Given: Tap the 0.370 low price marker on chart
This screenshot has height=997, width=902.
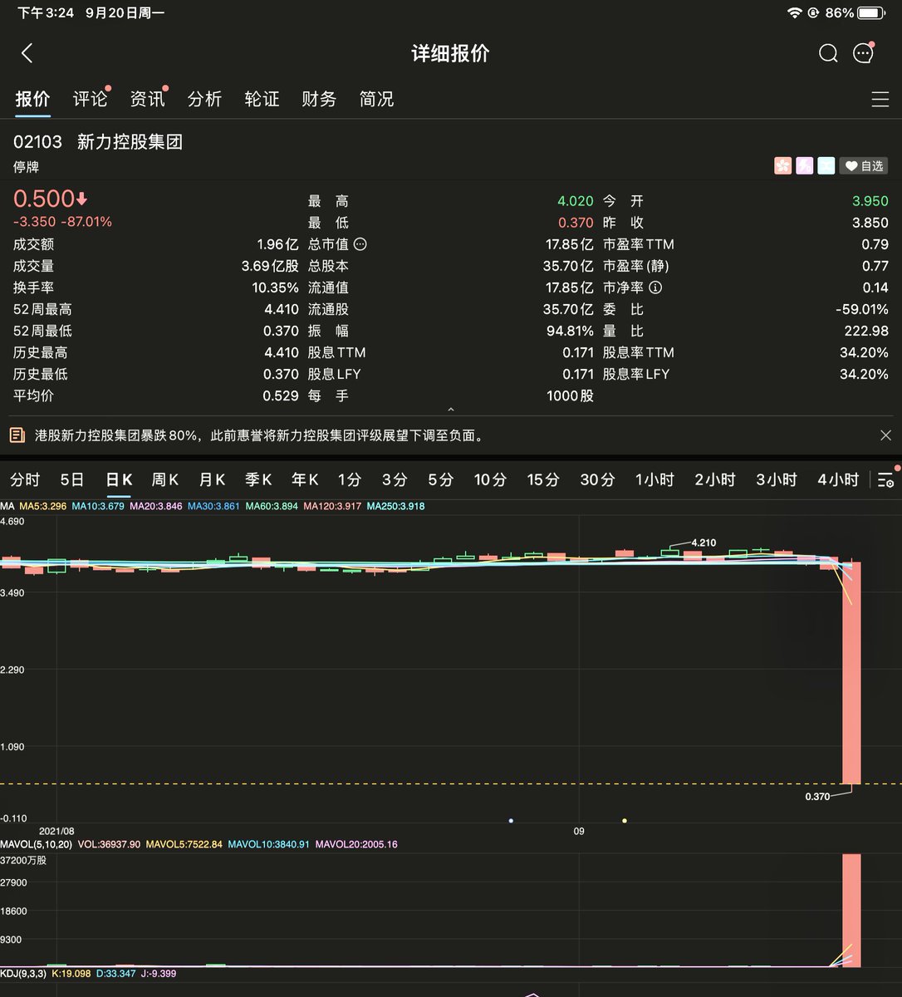Looking at the screenshot, I should click(817, 797).
